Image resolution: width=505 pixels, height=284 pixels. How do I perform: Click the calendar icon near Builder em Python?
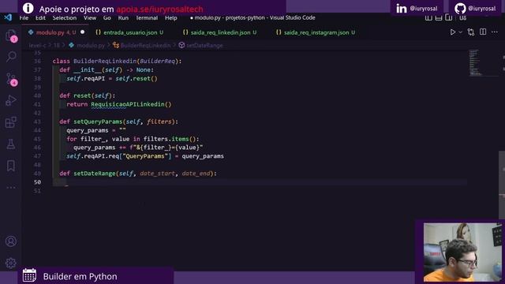30,275
